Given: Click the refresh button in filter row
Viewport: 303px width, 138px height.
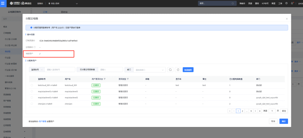Looking at the screenshot, I should 178,70.
